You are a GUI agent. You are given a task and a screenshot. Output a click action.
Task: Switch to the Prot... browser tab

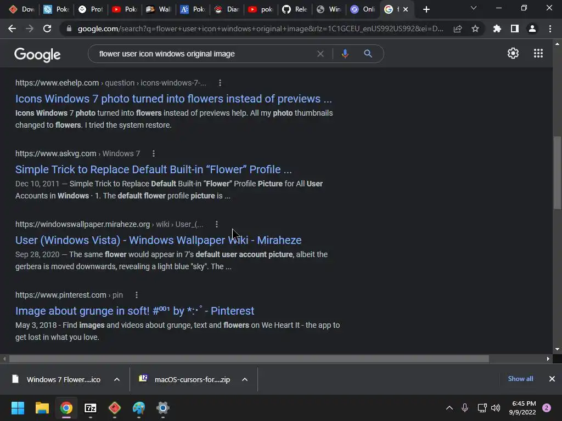point(91,9)
